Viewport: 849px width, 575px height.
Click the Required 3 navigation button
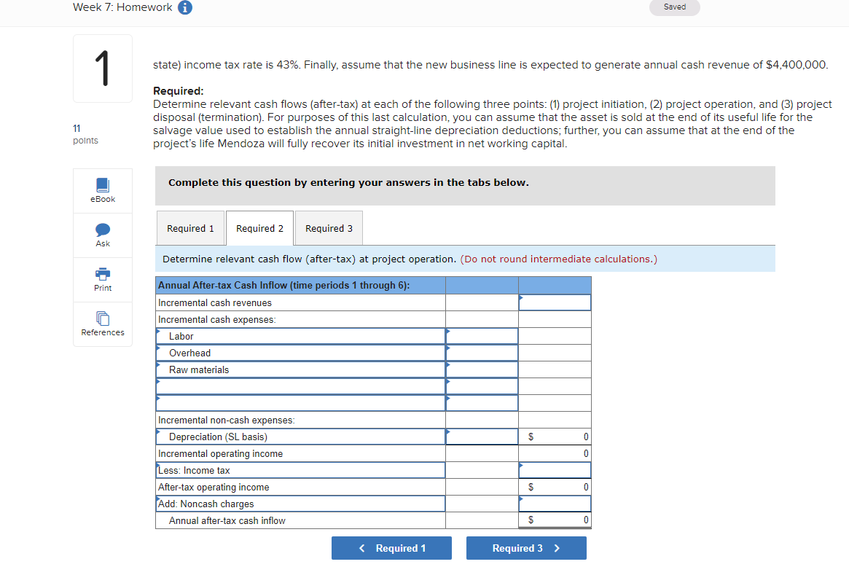point(526,547)
